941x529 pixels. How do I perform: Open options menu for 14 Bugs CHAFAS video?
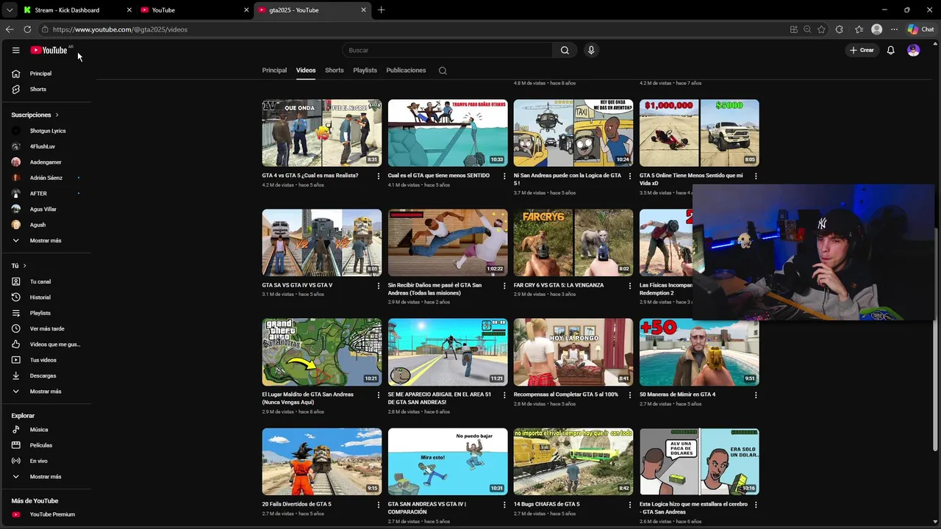pyautogui.click(x=630, y=505)
